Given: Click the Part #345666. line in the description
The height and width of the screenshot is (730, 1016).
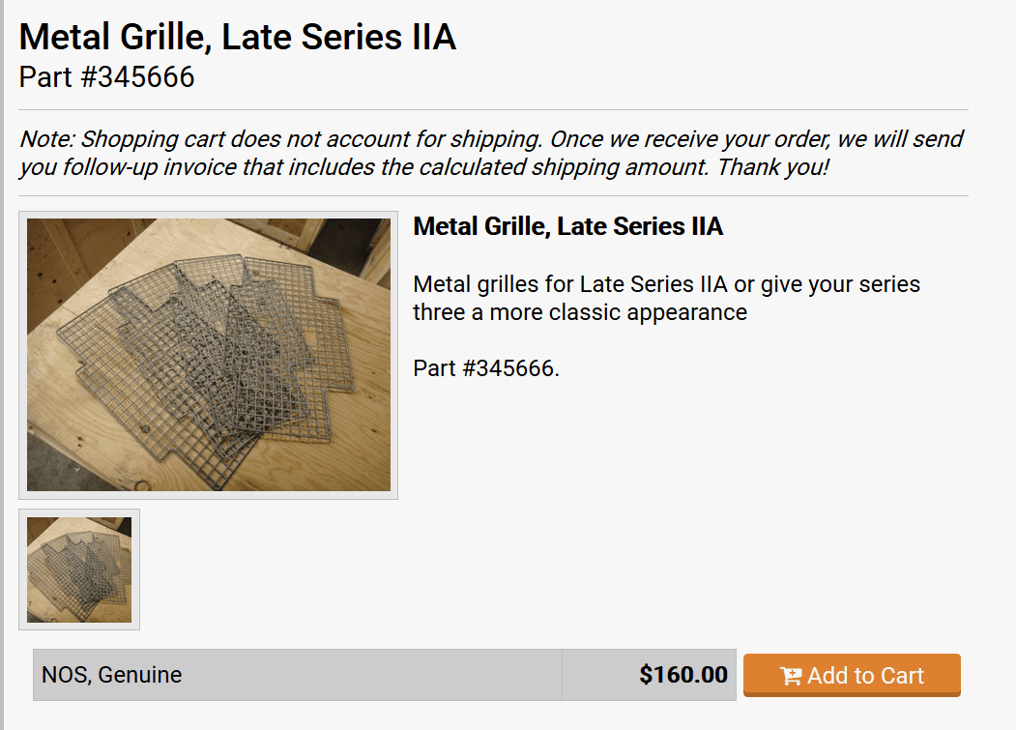Looking at the screenshot, I should point(486,368).
